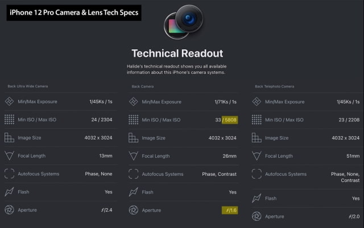Click the Halide camera lens logo icon
Image resolution: width=364 pixels, height=228 pixels.
click(184, 22)
